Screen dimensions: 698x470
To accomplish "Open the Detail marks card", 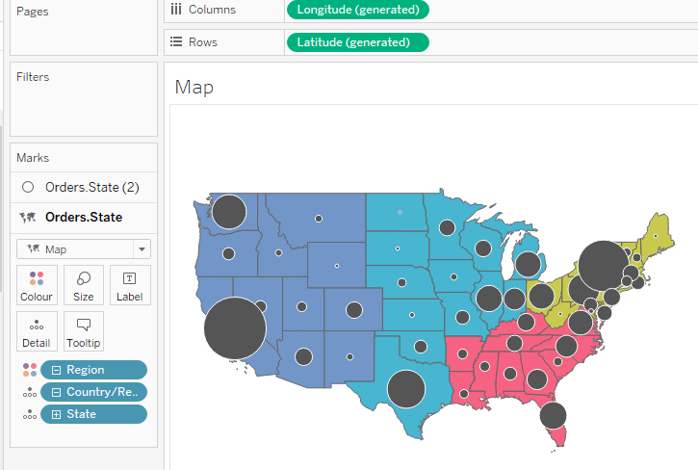I will tap(37, 332).
